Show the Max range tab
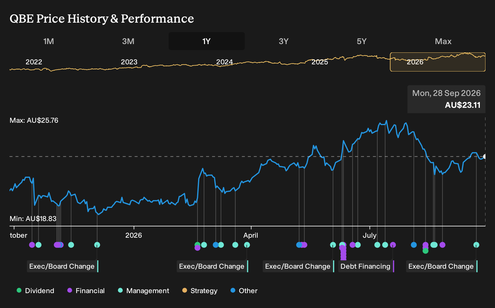Image resolution: width=495 pixels, height=308 pixels. (x=443, y=41)
